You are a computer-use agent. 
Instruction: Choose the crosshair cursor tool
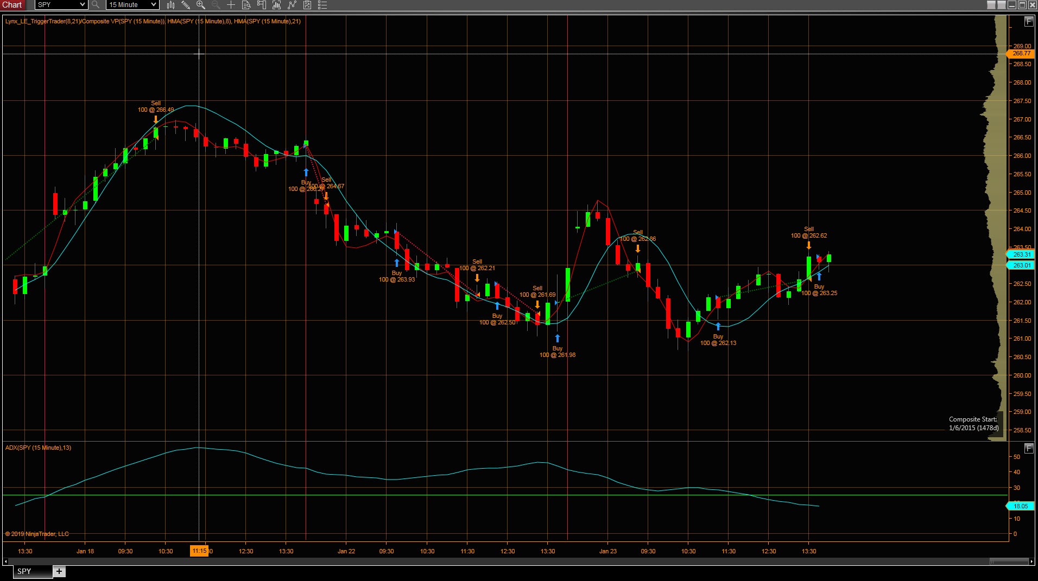pyautogui.click(x=231, y=5)
